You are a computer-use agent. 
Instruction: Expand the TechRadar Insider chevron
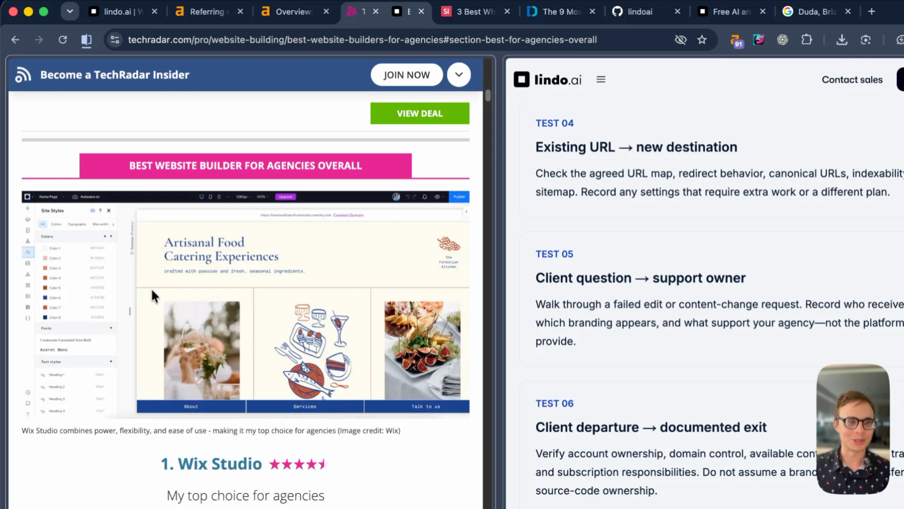click(459, 74)
